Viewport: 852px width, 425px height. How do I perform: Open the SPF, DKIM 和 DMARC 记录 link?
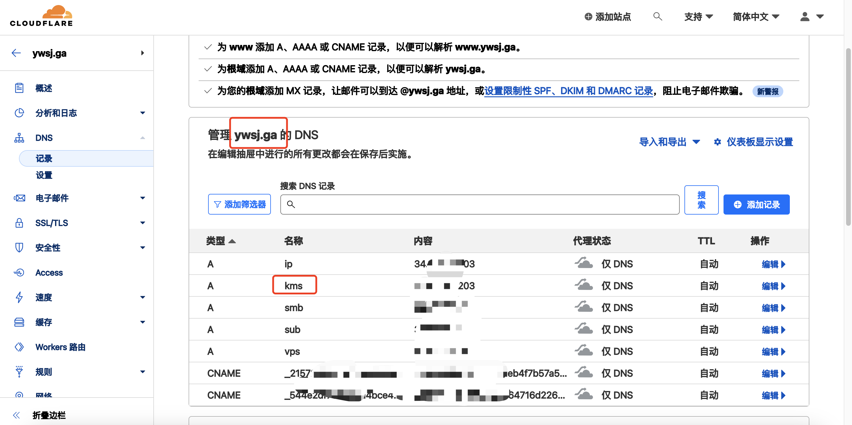pyautogui.click(x=569, y=91)
